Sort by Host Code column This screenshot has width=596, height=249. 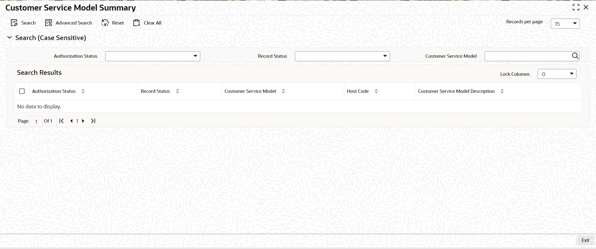(x=376, y=91)
